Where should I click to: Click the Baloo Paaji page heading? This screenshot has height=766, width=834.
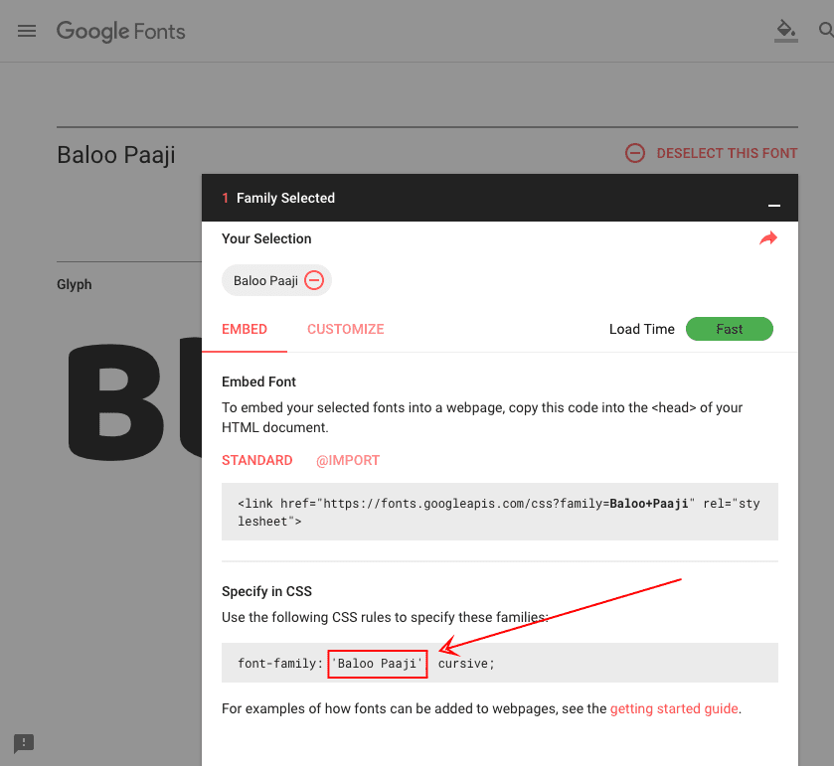click(x=116, y=155)
